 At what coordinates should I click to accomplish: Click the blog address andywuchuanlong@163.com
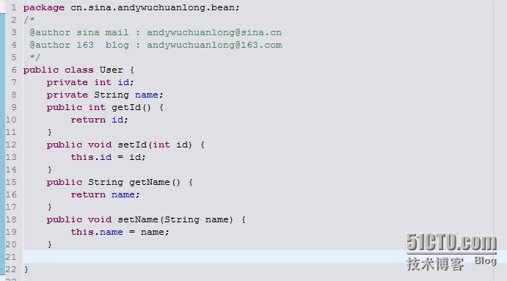pyautogui.click(x=214, y=45)
